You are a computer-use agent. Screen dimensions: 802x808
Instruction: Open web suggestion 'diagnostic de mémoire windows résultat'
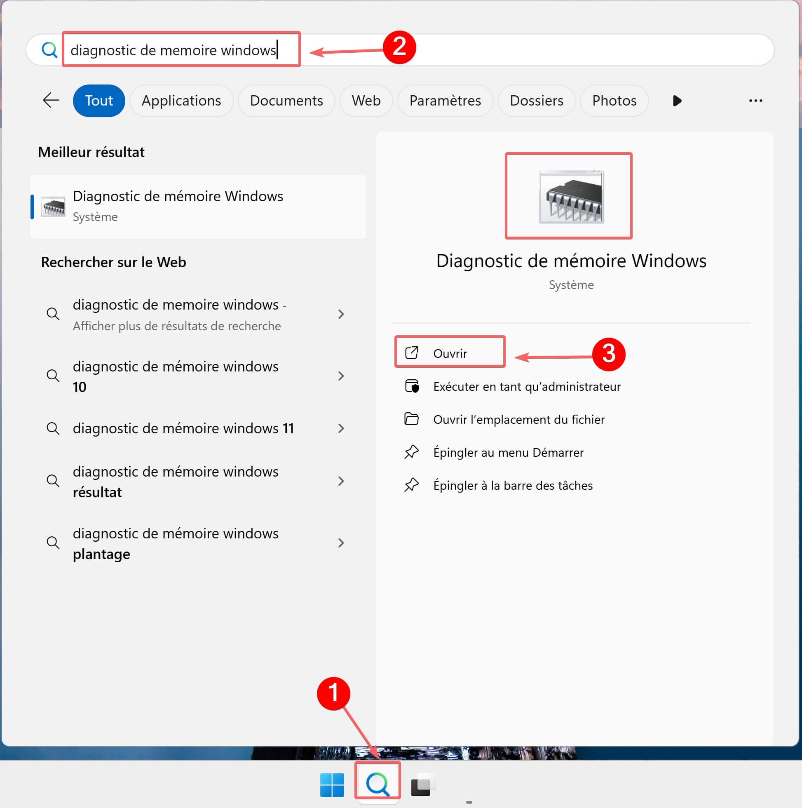(x=176, y=482)
